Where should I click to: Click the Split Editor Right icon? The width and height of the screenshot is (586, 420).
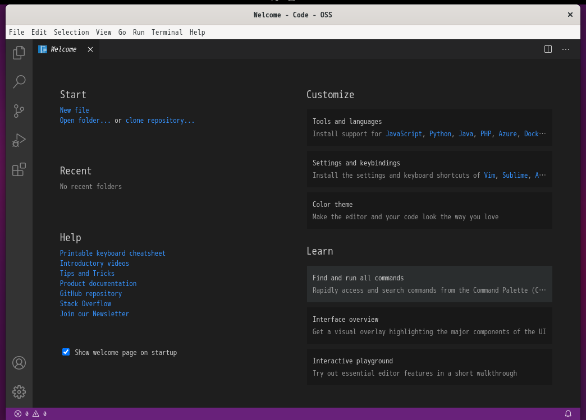[x=548, y=49]
